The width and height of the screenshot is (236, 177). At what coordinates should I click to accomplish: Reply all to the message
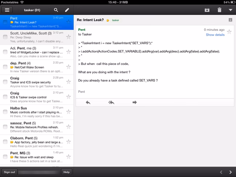[x=111, y=103]
